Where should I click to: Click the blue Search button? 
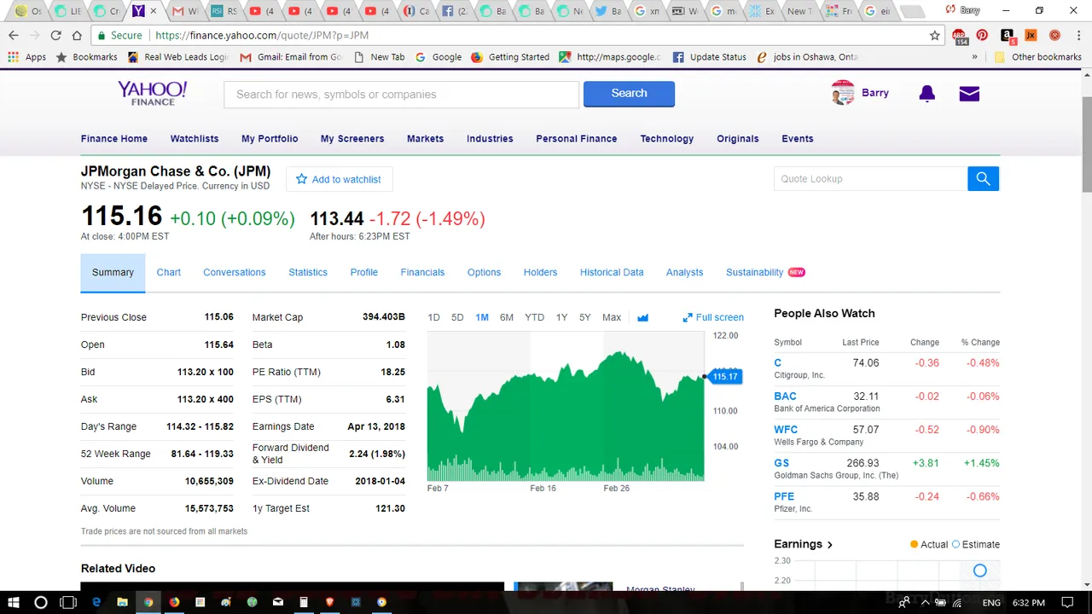[629, 94]
